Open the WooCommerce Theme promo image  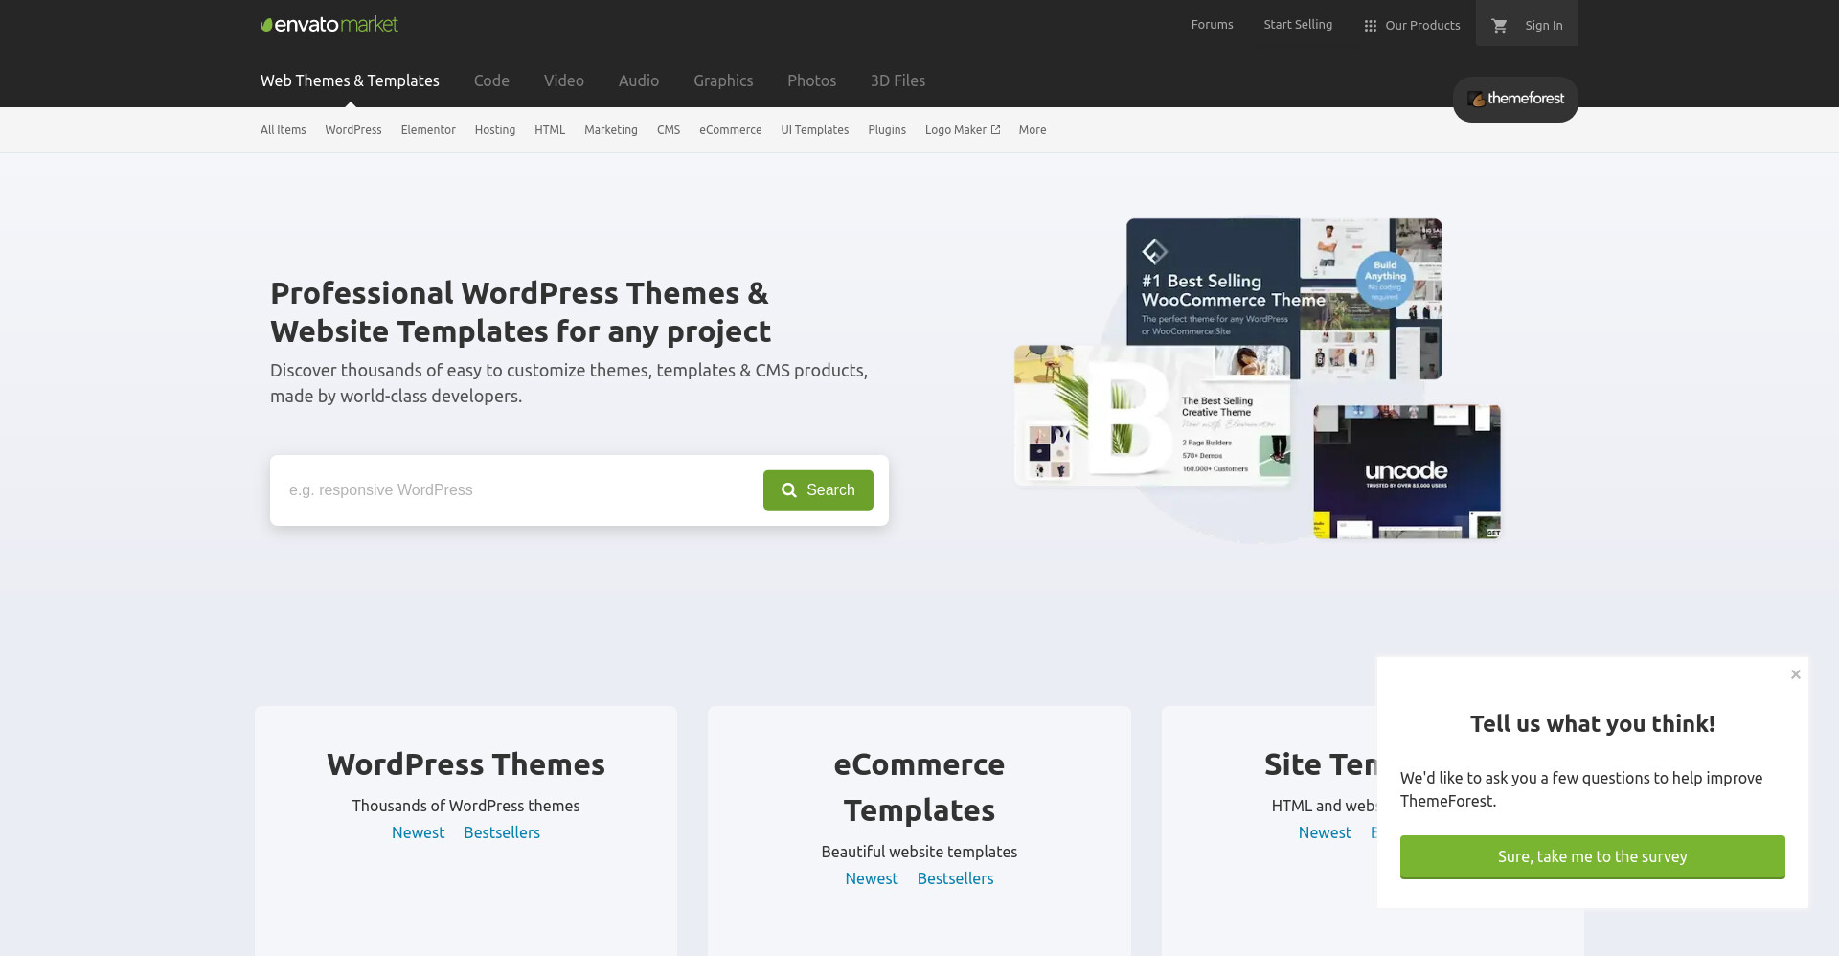click(1283, 299)
